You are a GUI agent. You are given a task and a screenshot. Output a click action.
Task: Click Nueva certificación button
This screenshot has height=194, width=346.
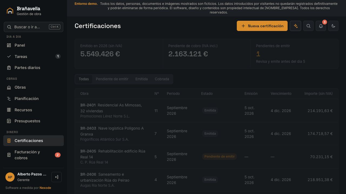click(262, 26)
